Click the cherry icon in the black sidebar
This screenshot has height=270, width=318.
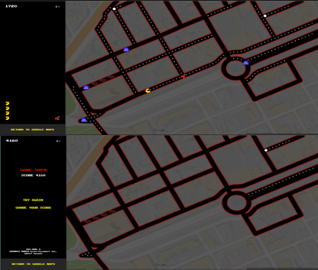[x=57, y=118]
